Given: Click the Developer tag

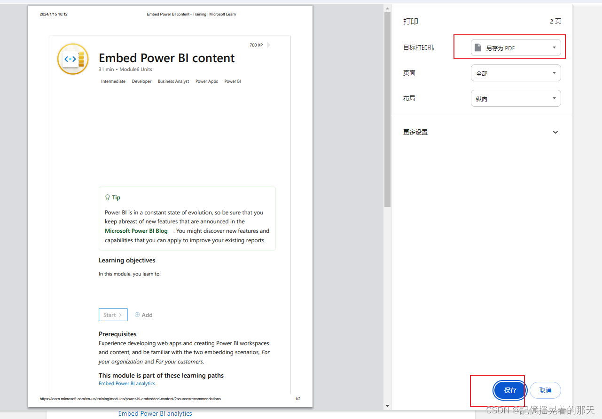Looking at the screenshot, I should coord(141,81).
